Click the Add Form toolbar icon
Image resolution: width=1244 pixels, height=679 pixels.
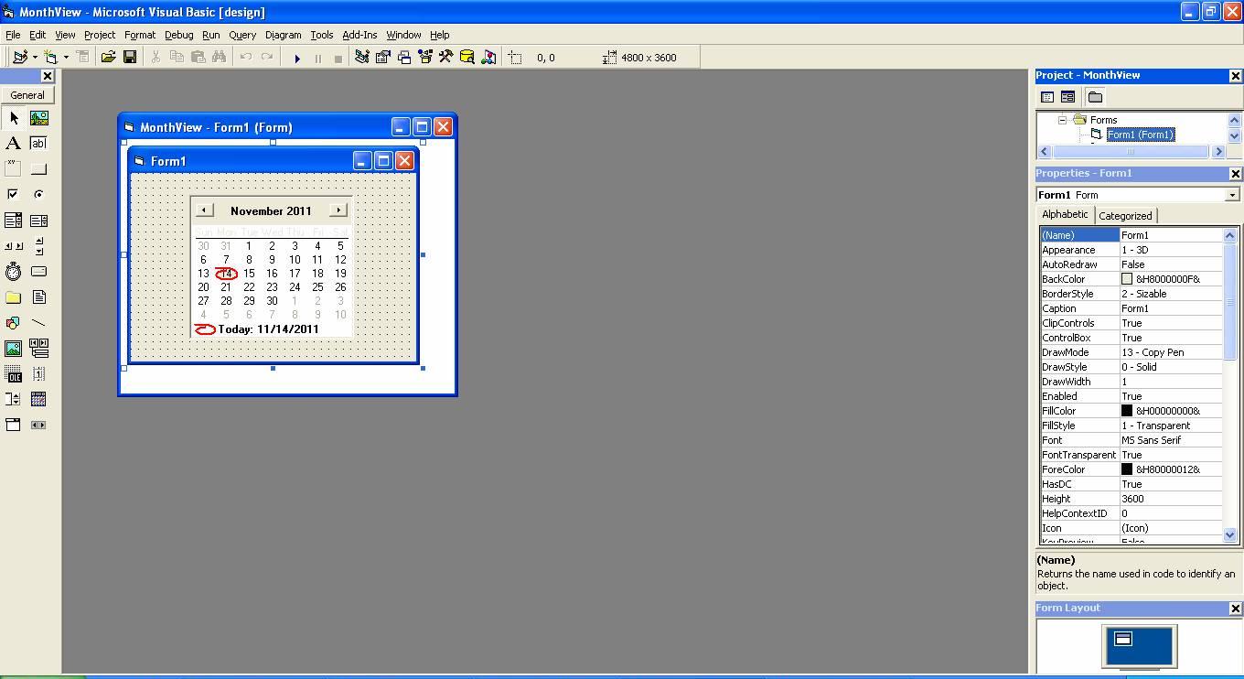coord(51,58)
